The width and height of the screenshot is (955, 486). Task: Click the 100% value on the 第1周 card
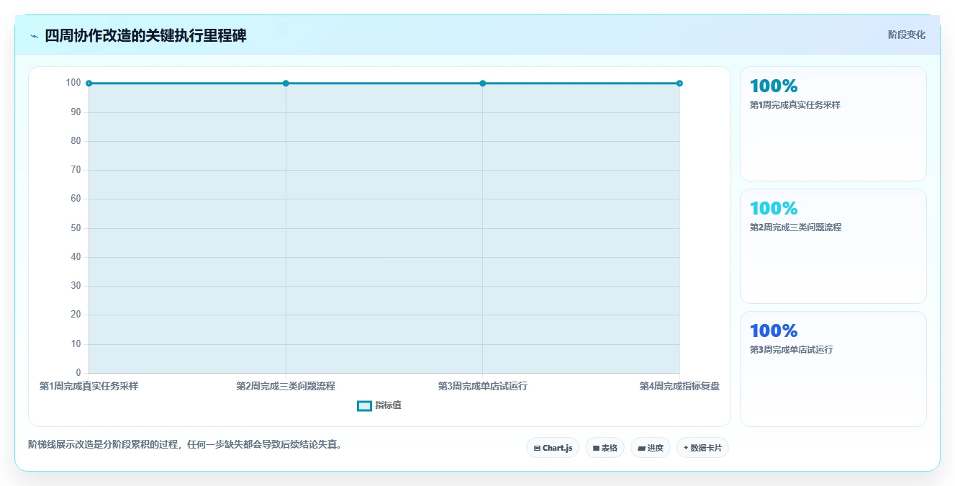click(774, 86)
